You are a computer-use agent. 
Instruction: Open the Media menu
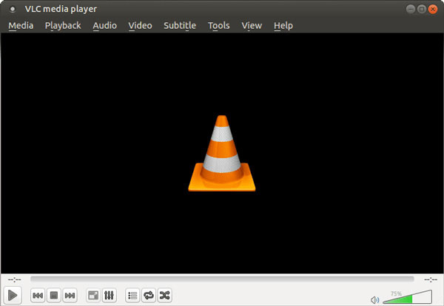pos(21,25)
